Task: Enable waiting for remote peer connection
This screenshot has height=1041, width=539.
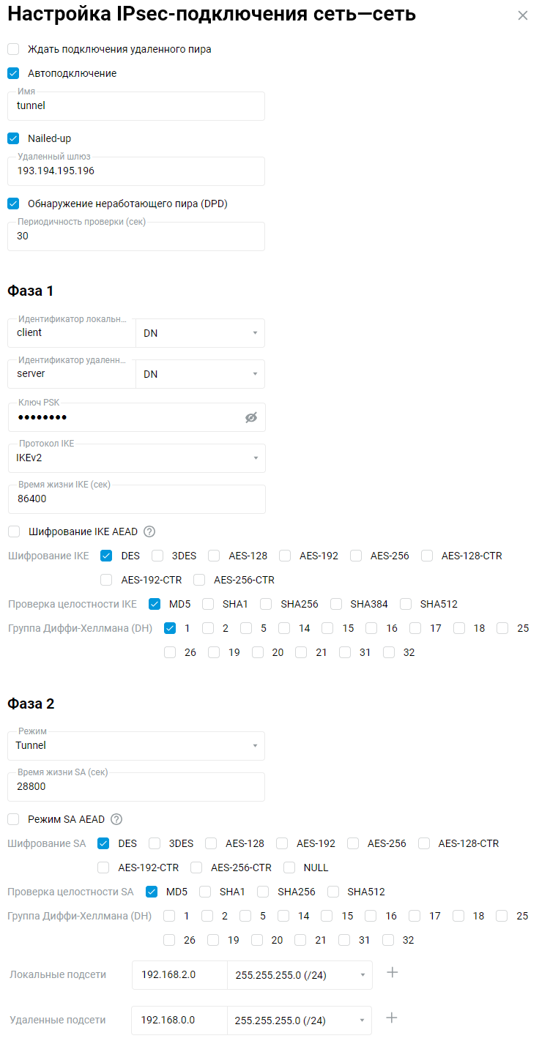Action: [13, 49]
